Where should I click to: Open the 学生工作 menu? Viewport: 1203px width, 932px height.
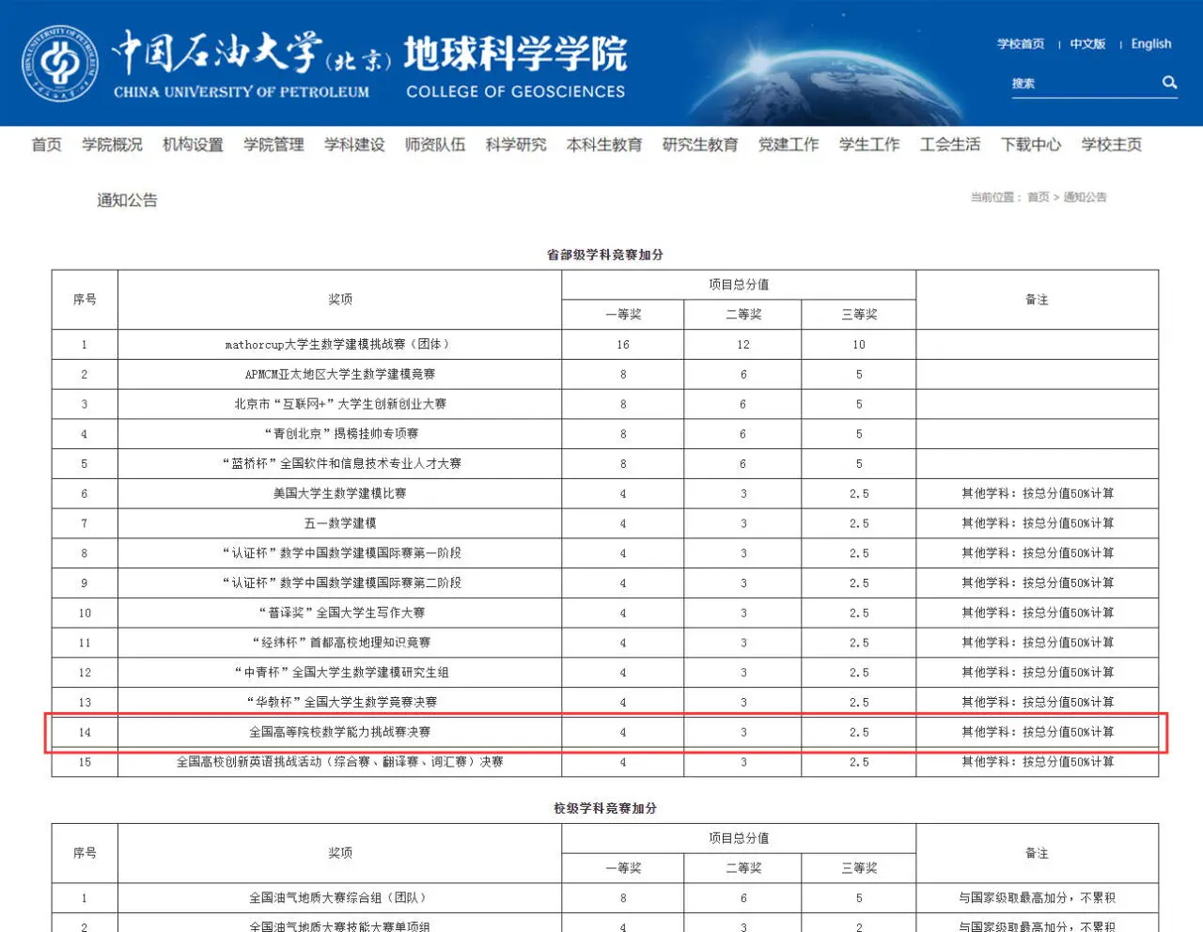[869, 145]
